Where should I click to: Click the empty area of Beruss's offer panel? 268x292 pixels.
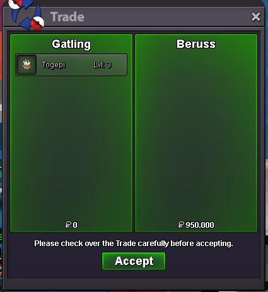click(196, 134)
